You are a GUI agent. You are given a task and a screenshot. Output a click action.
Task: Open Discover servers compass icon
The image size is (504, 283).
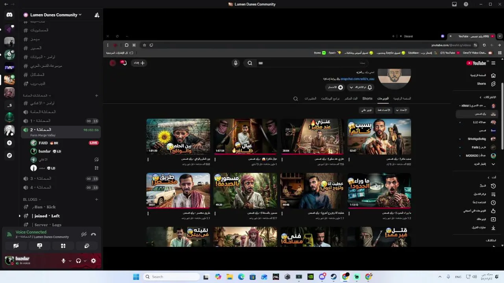pos(9,155)
